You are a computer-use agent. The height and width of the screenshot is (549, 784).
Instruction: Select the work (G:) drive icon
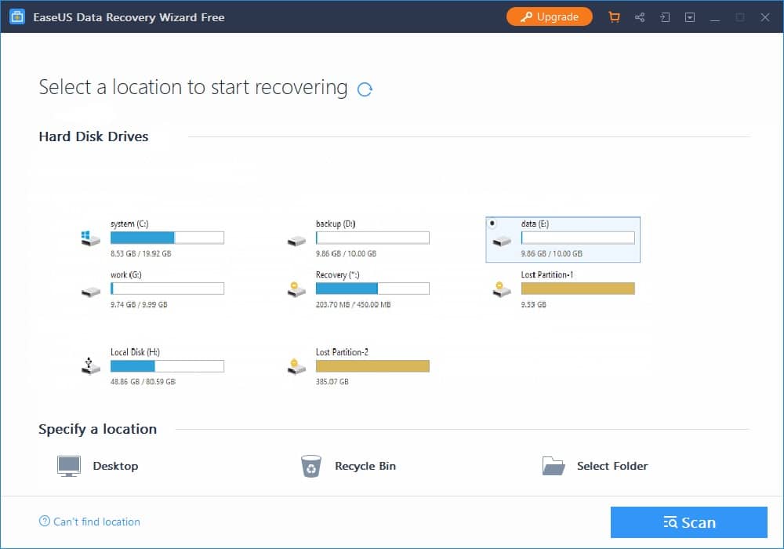pyautogui.click(x=90, y=292)
